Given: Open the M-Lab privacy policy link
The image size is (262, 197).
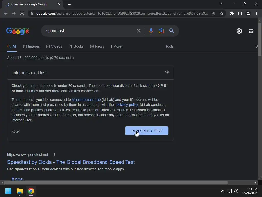Looking at the screenshot, I should click(x=127, y=105).
